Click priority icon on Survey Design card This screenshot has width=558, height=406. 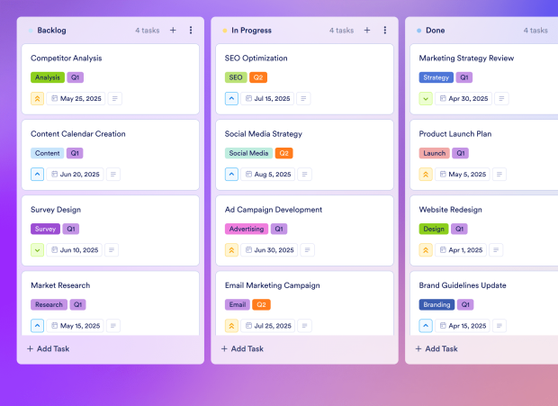click(x=38, y=249)
